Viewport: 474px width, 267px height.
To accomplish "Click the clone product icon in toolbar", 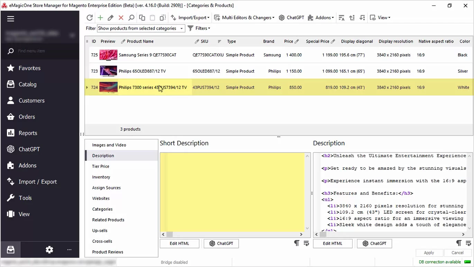I will coord(163,18).
